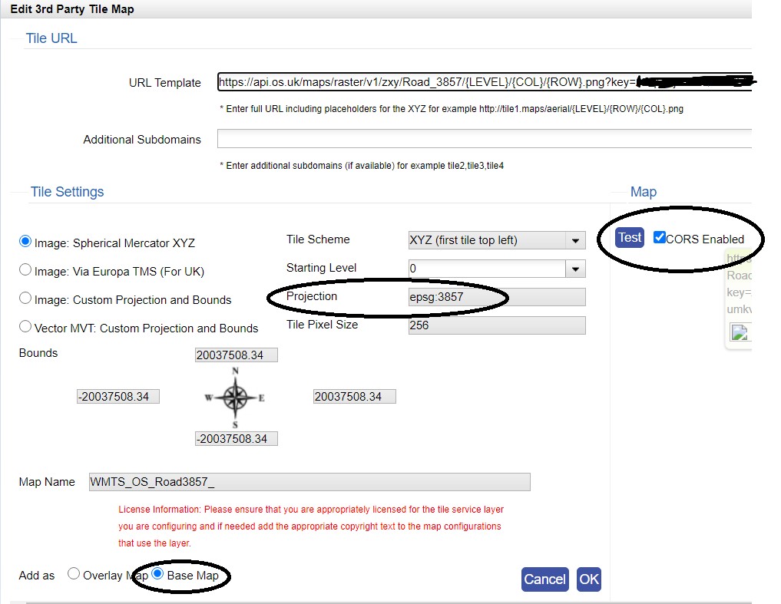Select Image: Spherical Mercator XYZ option

25,242
